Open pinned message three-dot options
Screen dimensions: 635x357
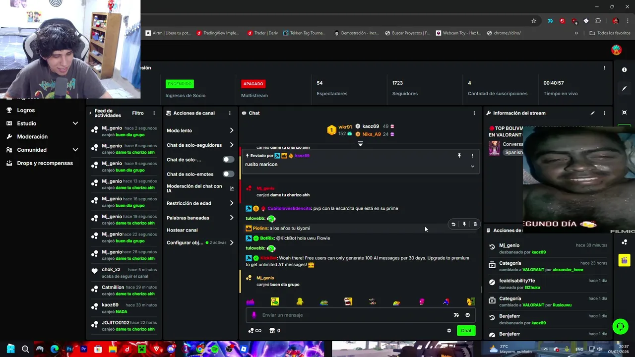[x=472, y=156]
